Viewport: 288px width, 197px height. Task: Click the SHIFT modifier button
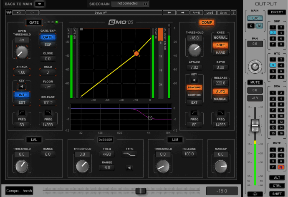(x=277, y=194)
